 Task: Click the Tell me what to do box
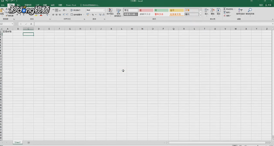pos(90,5)
